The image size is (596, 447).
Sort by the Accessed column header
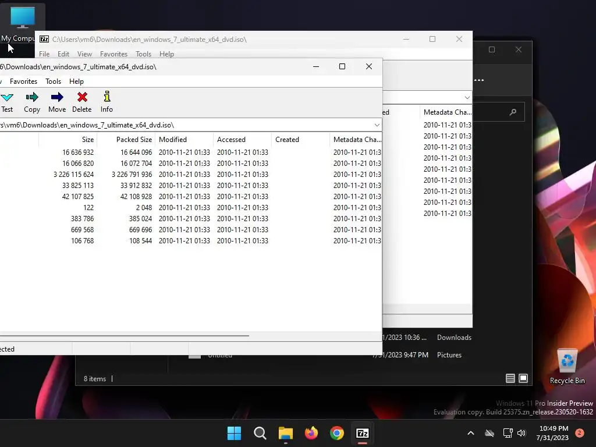pos(243,140)
